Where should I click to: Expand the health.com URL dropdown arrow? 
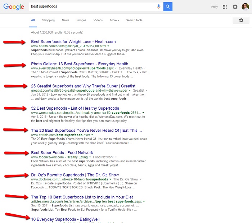point(108,46)
